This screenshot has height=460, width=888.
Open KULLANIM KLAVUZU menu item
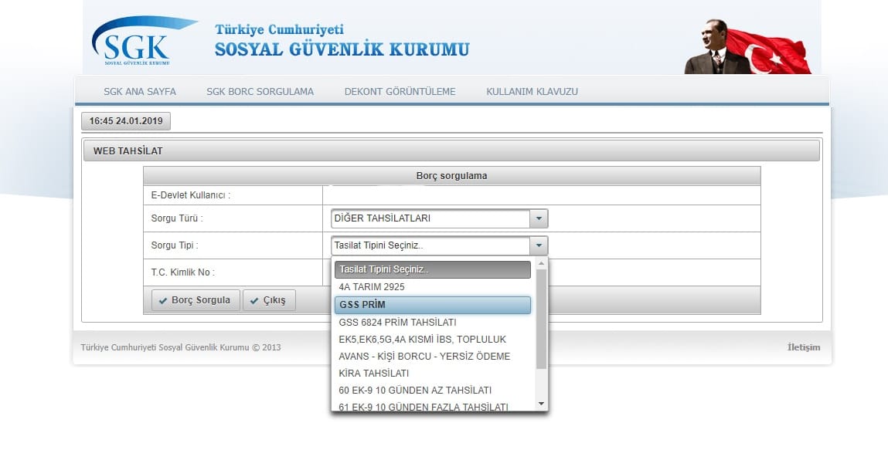coord(532,91)
